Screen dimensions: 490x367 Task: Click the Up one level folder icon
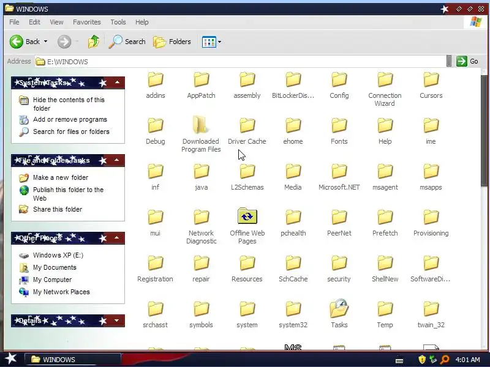[94, 42]
